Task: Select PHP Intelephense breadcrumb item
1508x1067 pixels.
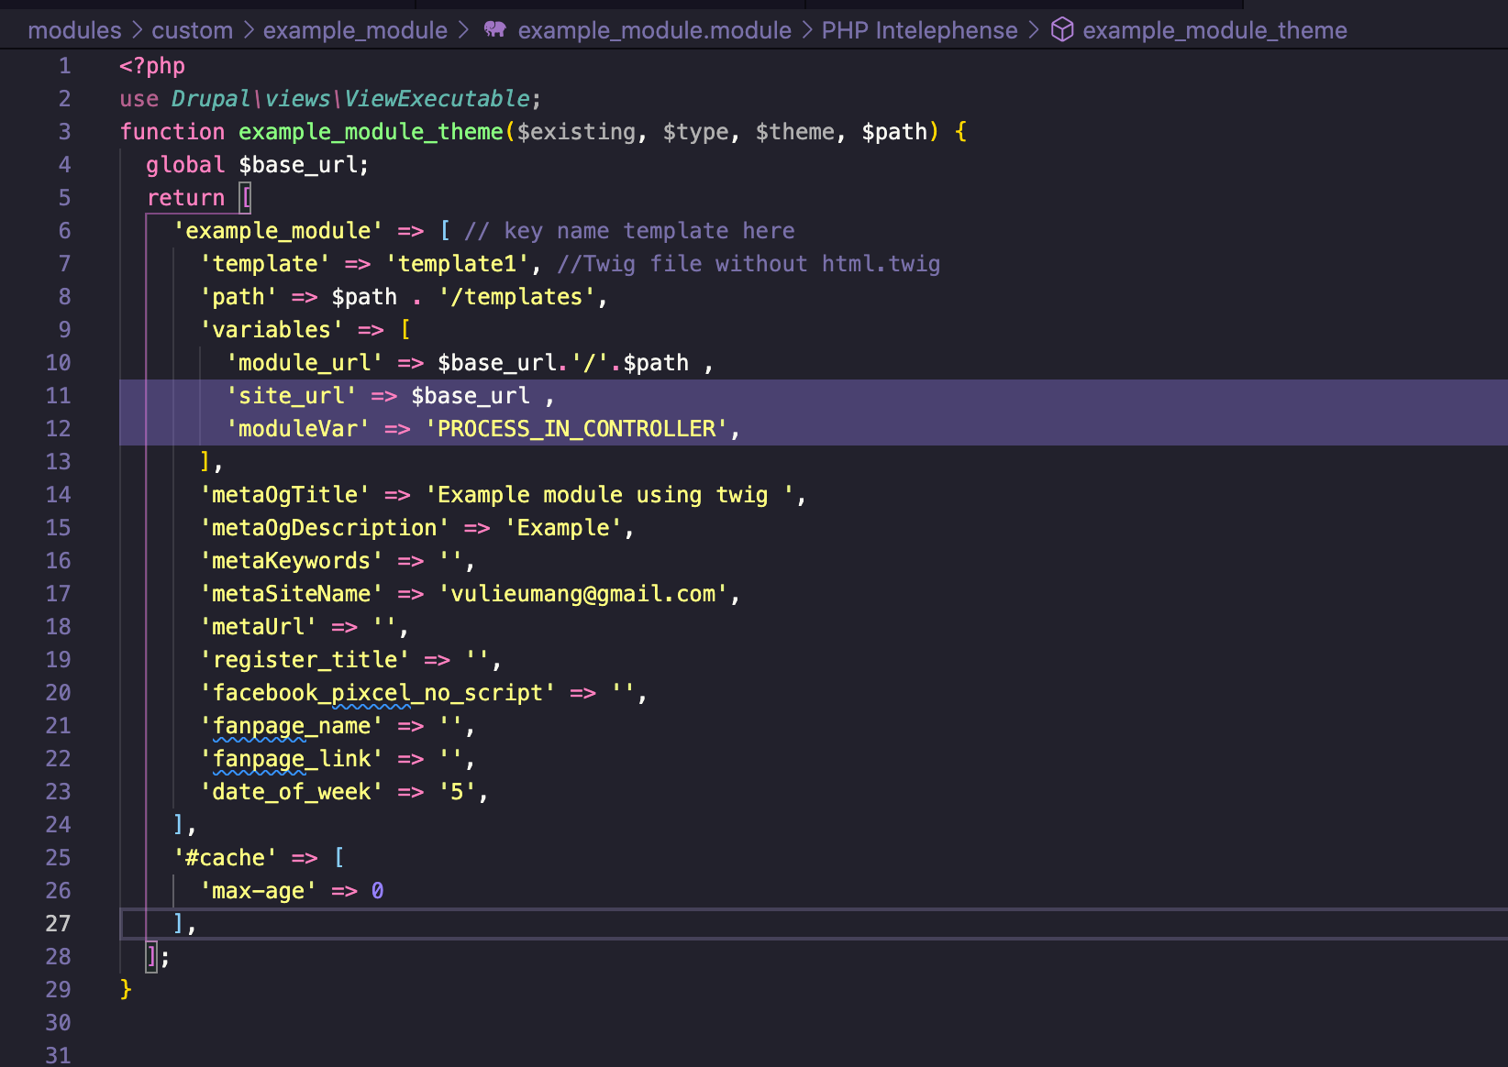Action: pos(919,30)
